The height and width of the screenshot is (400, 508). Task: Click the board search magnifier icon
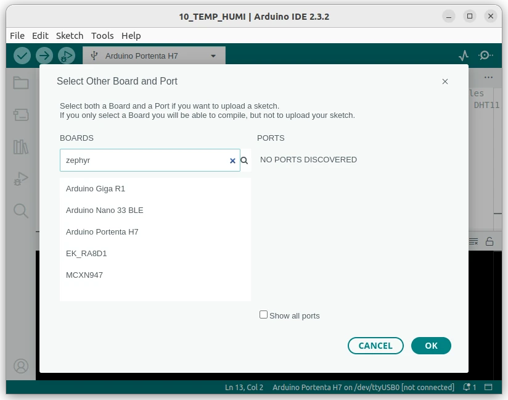click(x=244, y=160)
